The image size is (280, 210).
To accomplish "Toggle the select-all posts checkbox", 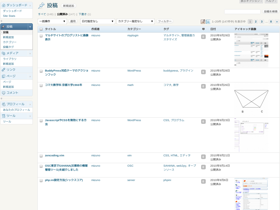I will pyautogui.click(x=41, y=29).
